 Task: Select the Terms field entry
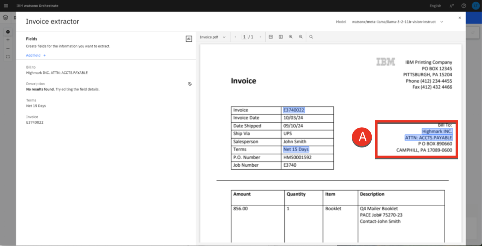(36, 103)
